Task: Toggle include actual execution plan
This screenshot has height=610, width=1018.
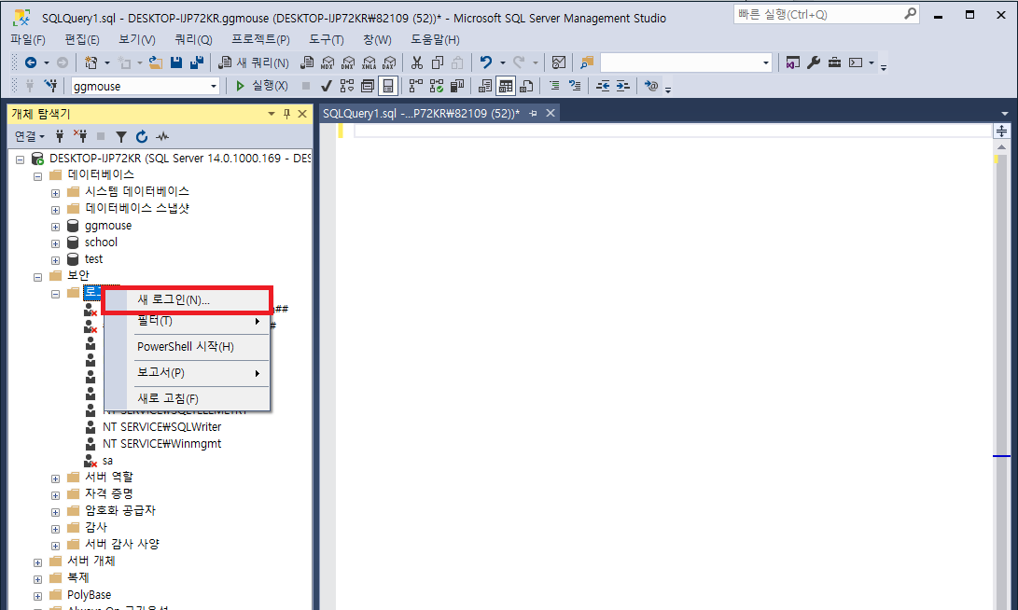Action: coord(416,86)
